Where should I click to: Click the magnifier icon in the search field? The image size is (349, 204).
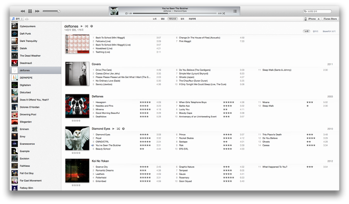(306, 11)
